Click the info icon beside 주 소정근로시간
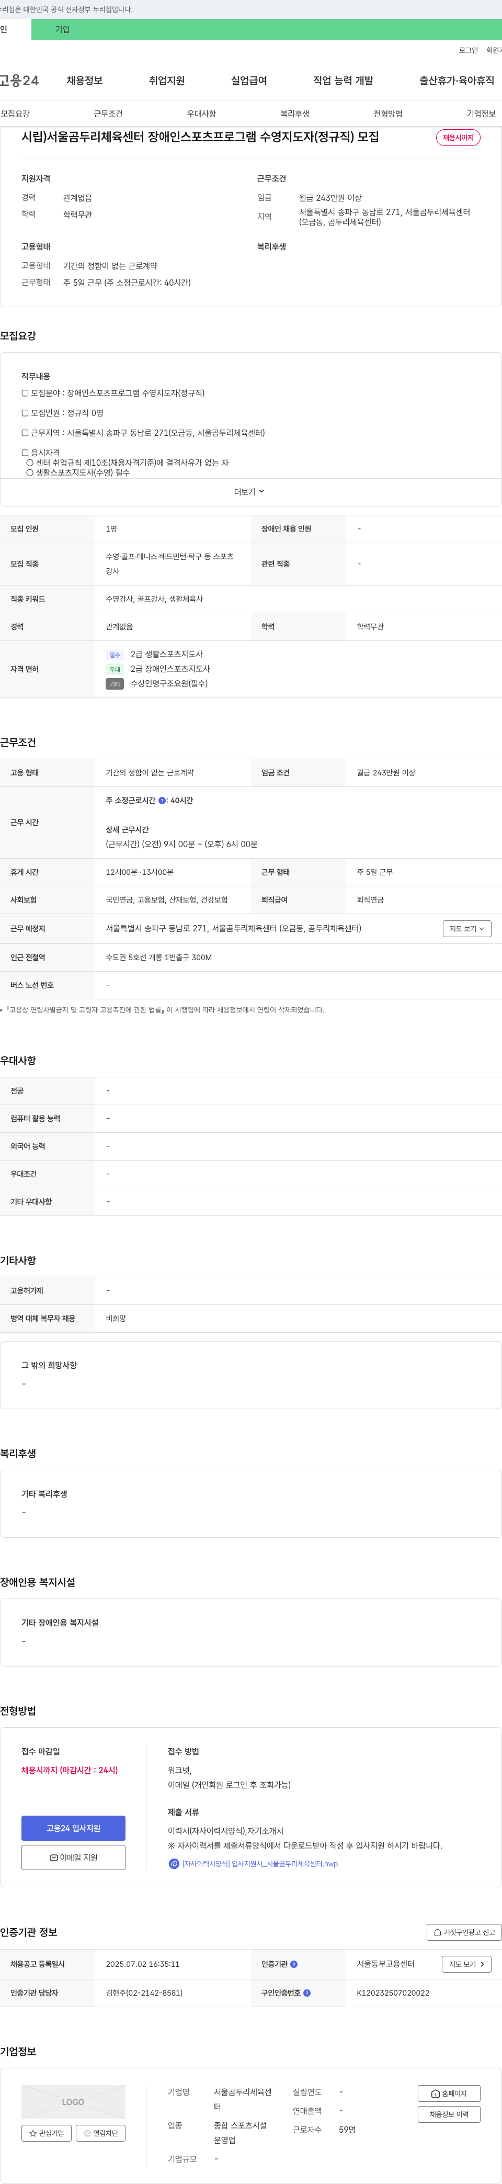Screen dimensions: 502x2184 tap(162, 801)
